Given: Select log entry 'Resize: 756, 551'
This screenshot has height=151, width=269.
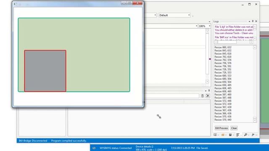Looking at the screenshot, I should point(223,66).
